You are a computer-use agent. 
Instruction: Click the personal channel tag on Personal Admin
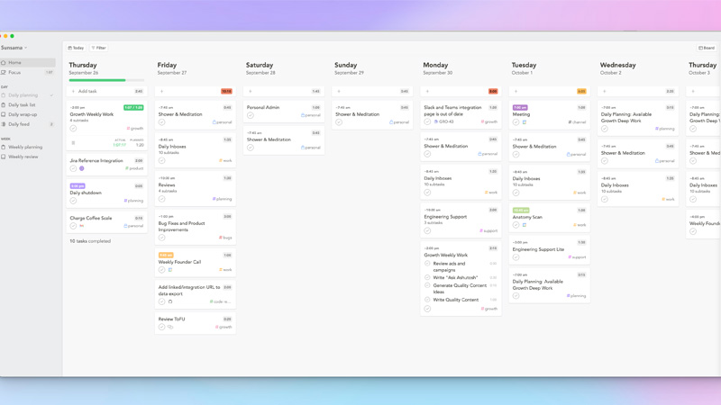311,115
